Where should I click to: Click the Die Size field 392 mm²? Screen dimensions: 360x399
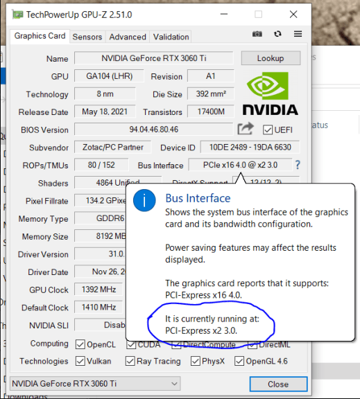[x=211, y=94]
